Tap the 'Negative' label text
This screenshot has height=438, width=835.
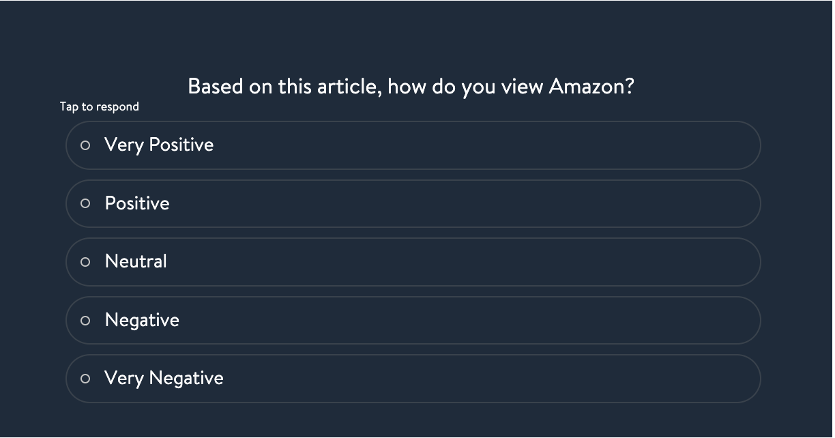(x=142, y=320)
